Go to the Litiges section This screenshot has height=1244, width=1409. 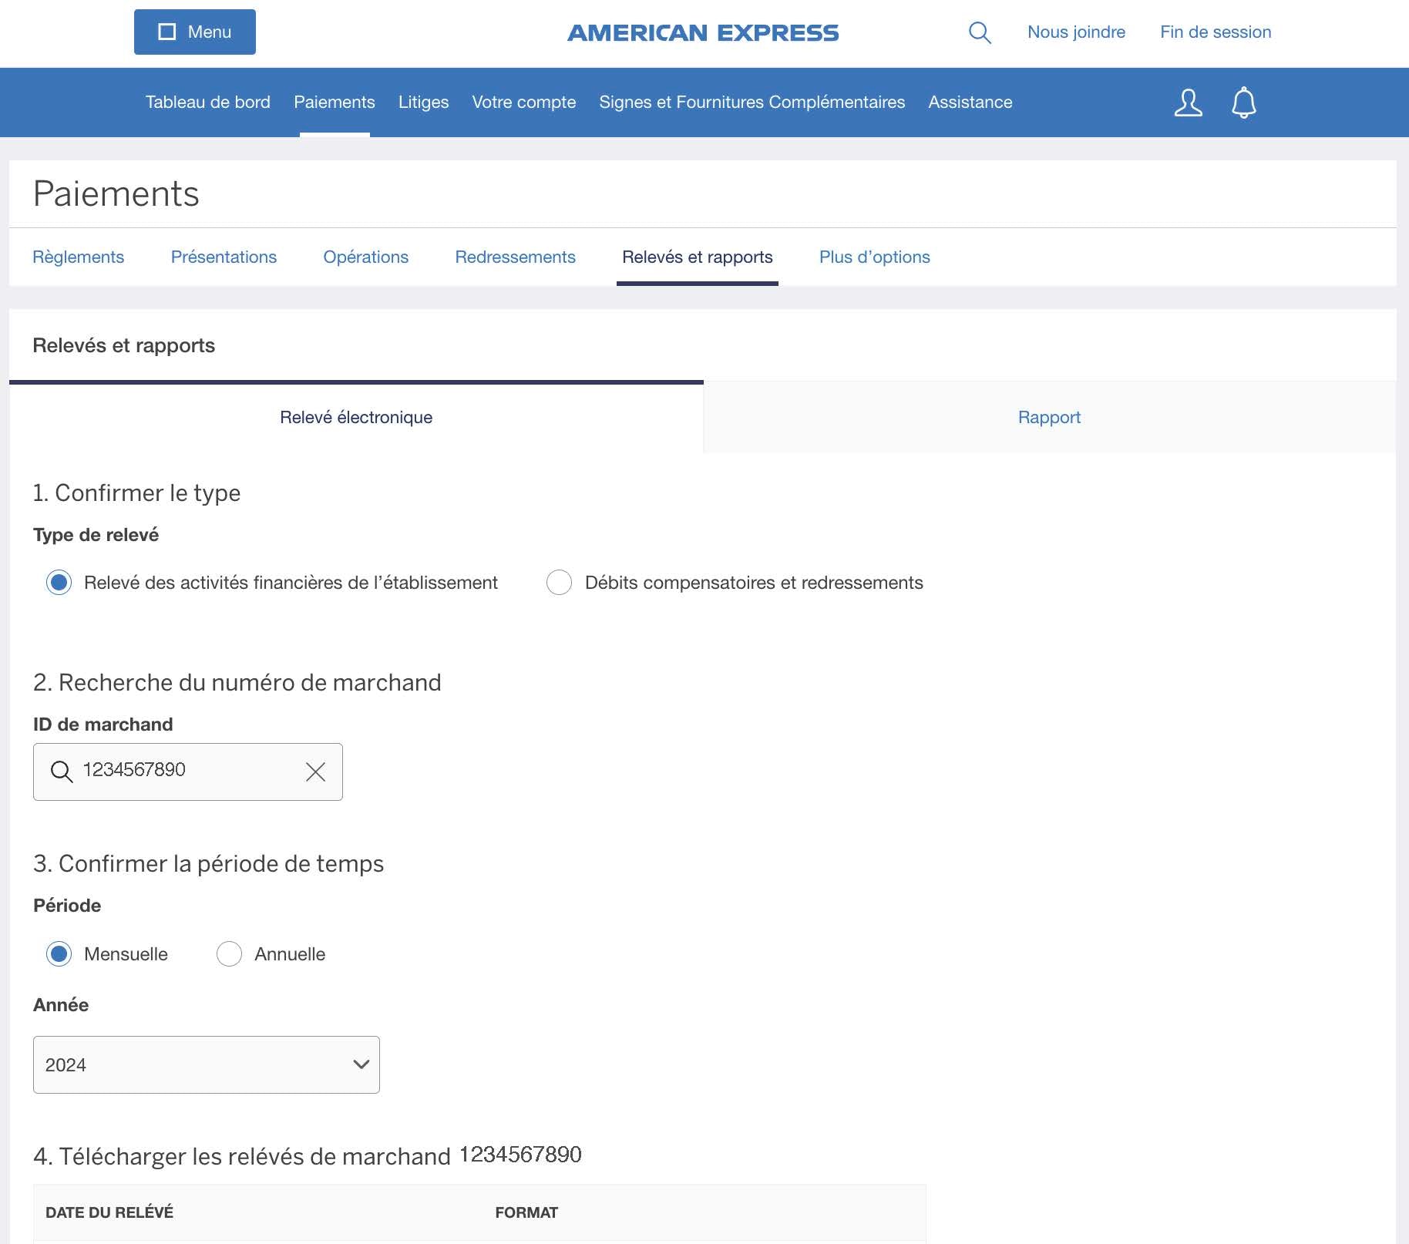(423, 102)
